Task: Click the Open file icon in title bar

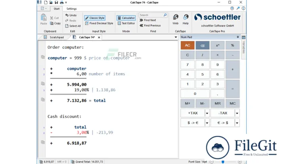Action: pyautogui.click(x=51, y=2)
